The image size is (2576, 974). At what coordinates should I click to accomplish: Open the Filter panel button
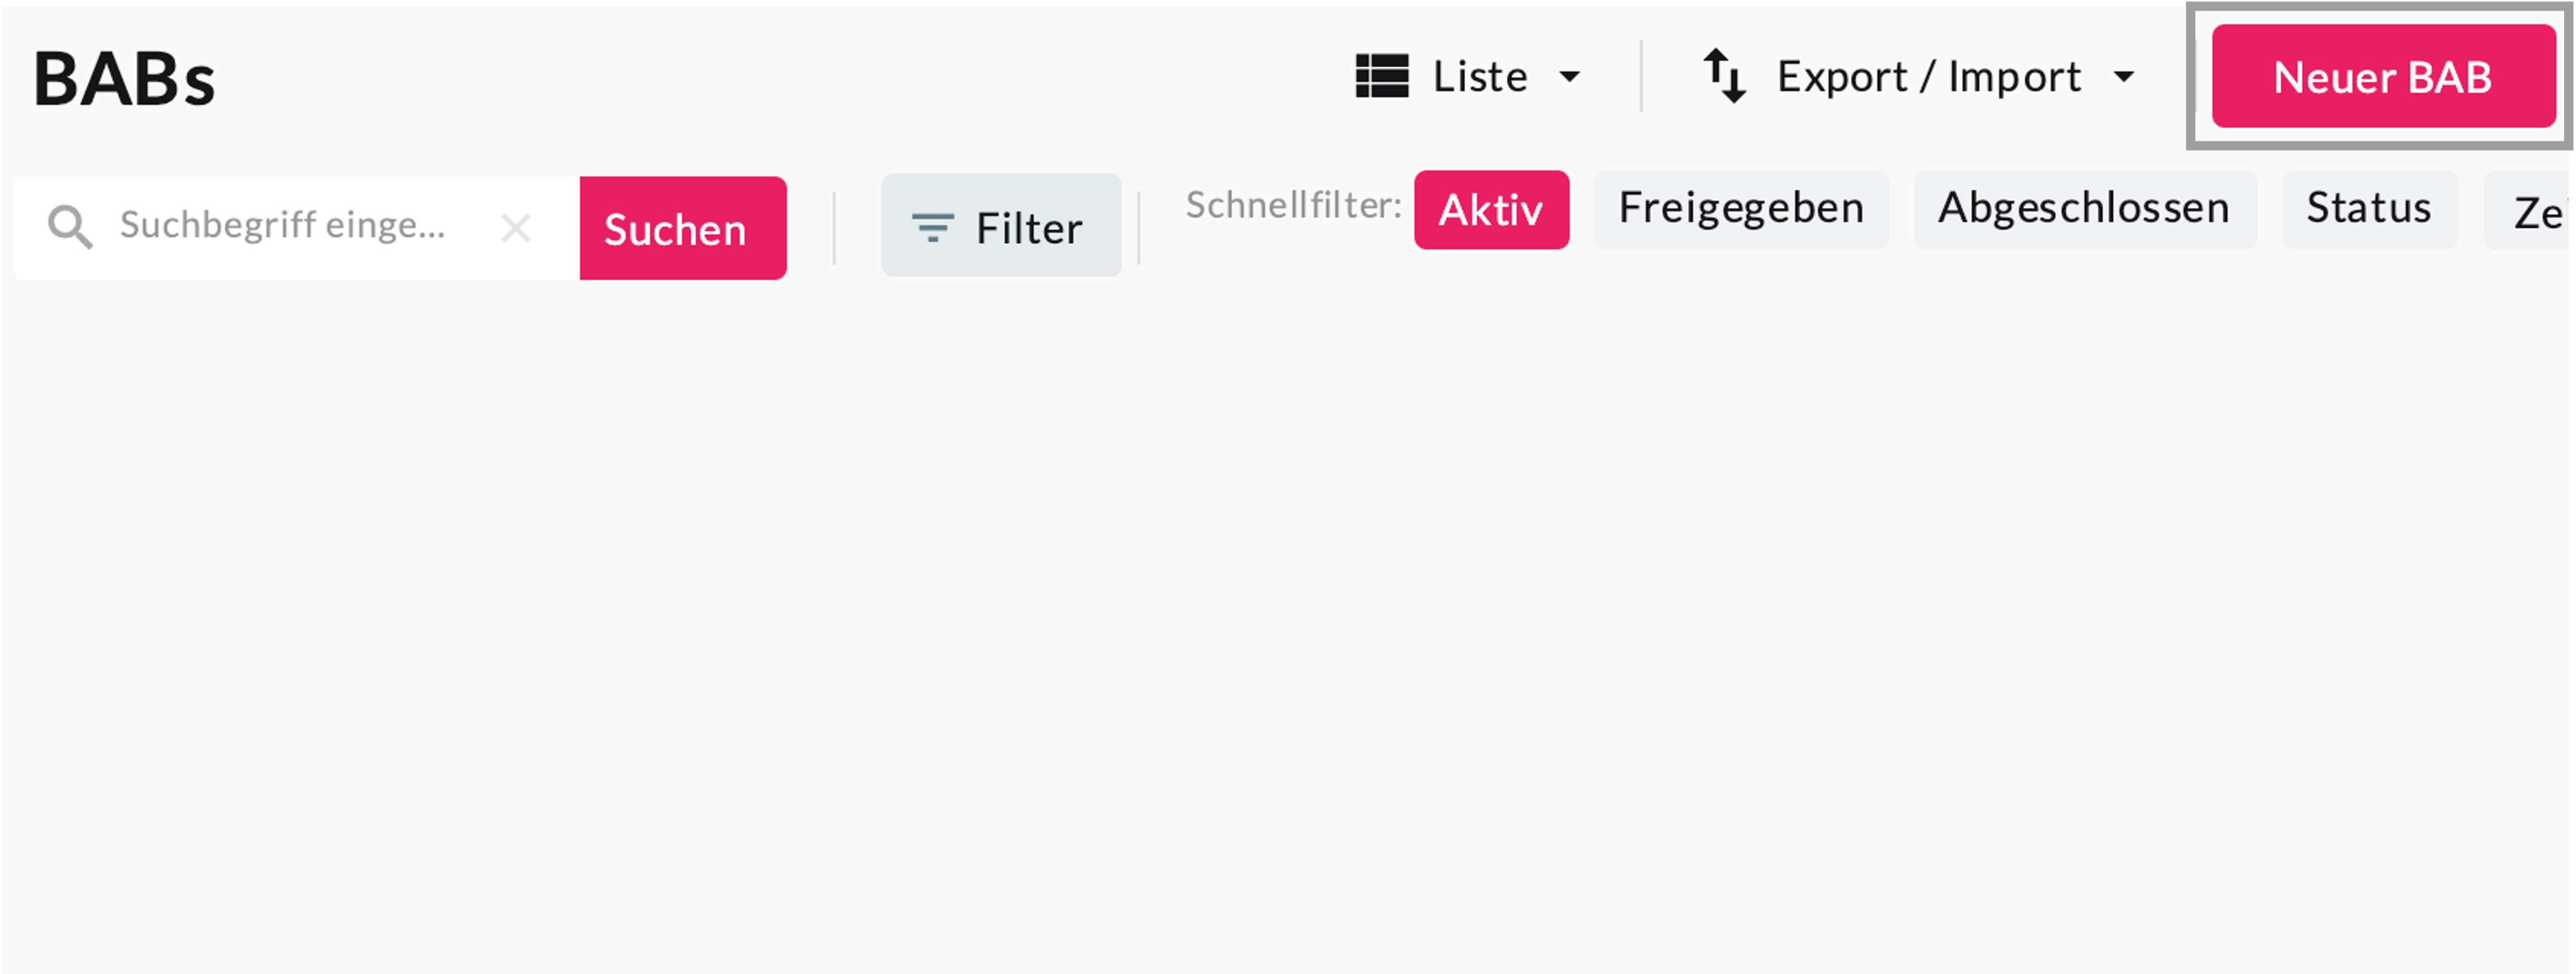click(1001, 226)
